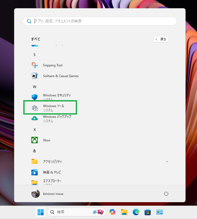Viewport: 197px width, 219px height.
Task: Click the kiminori inoue user name
Action: [x=53, y=194]
